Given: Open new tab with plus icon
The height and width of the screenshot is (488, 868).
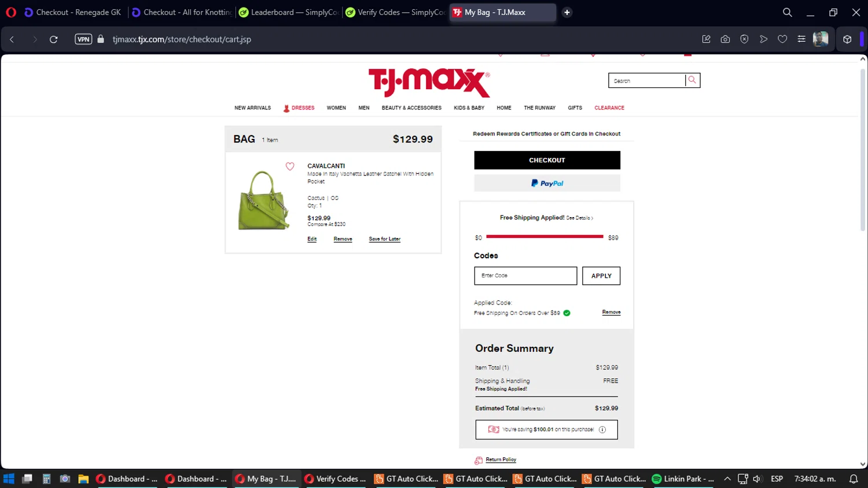Looking at the screenshot, I should tap(567, 12).
